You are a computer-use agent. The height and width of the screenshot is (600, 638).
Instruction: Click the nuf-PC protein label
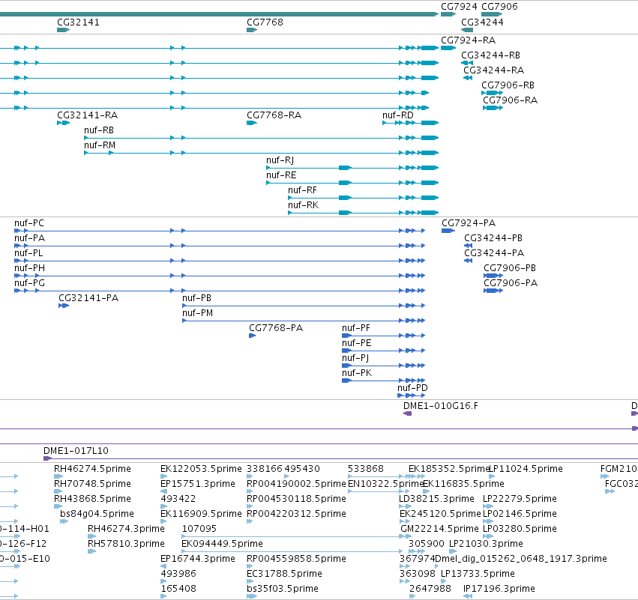29,223
